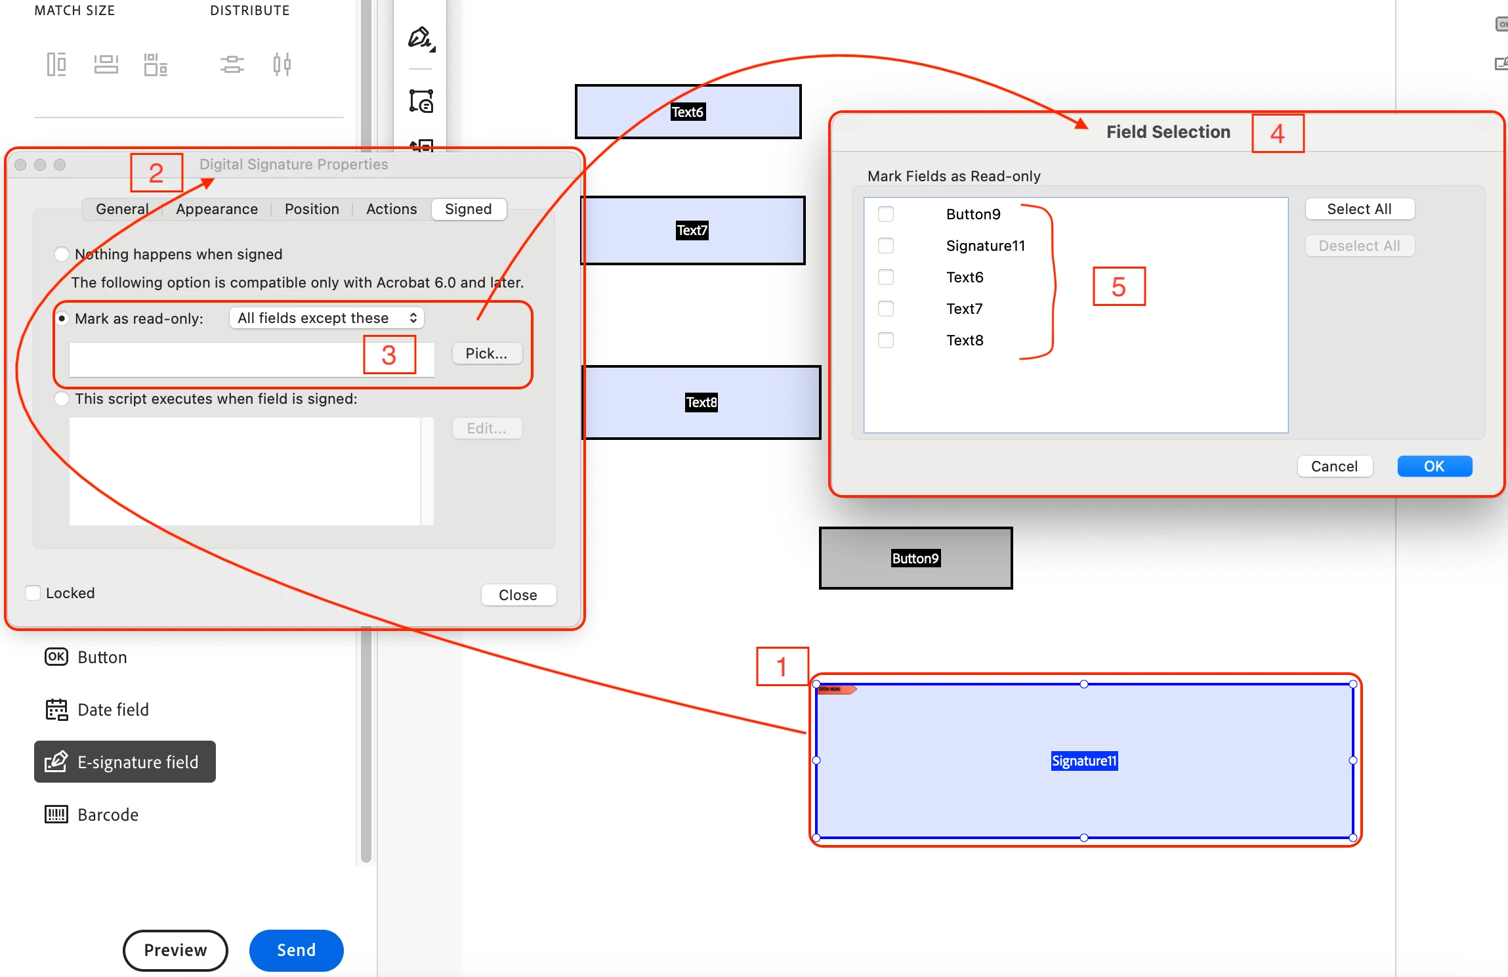
Task: Click the match height icon
Action: pyautogui.click(x=56, y=64)
